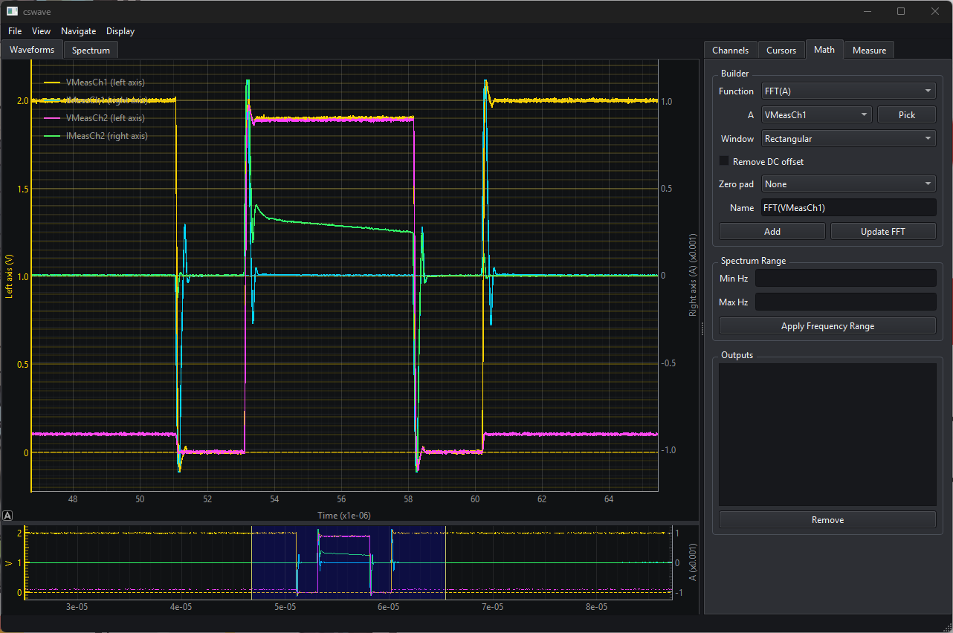Click the Min Hz input field
This screenshot has height=633, width=953.
point(846,278)
